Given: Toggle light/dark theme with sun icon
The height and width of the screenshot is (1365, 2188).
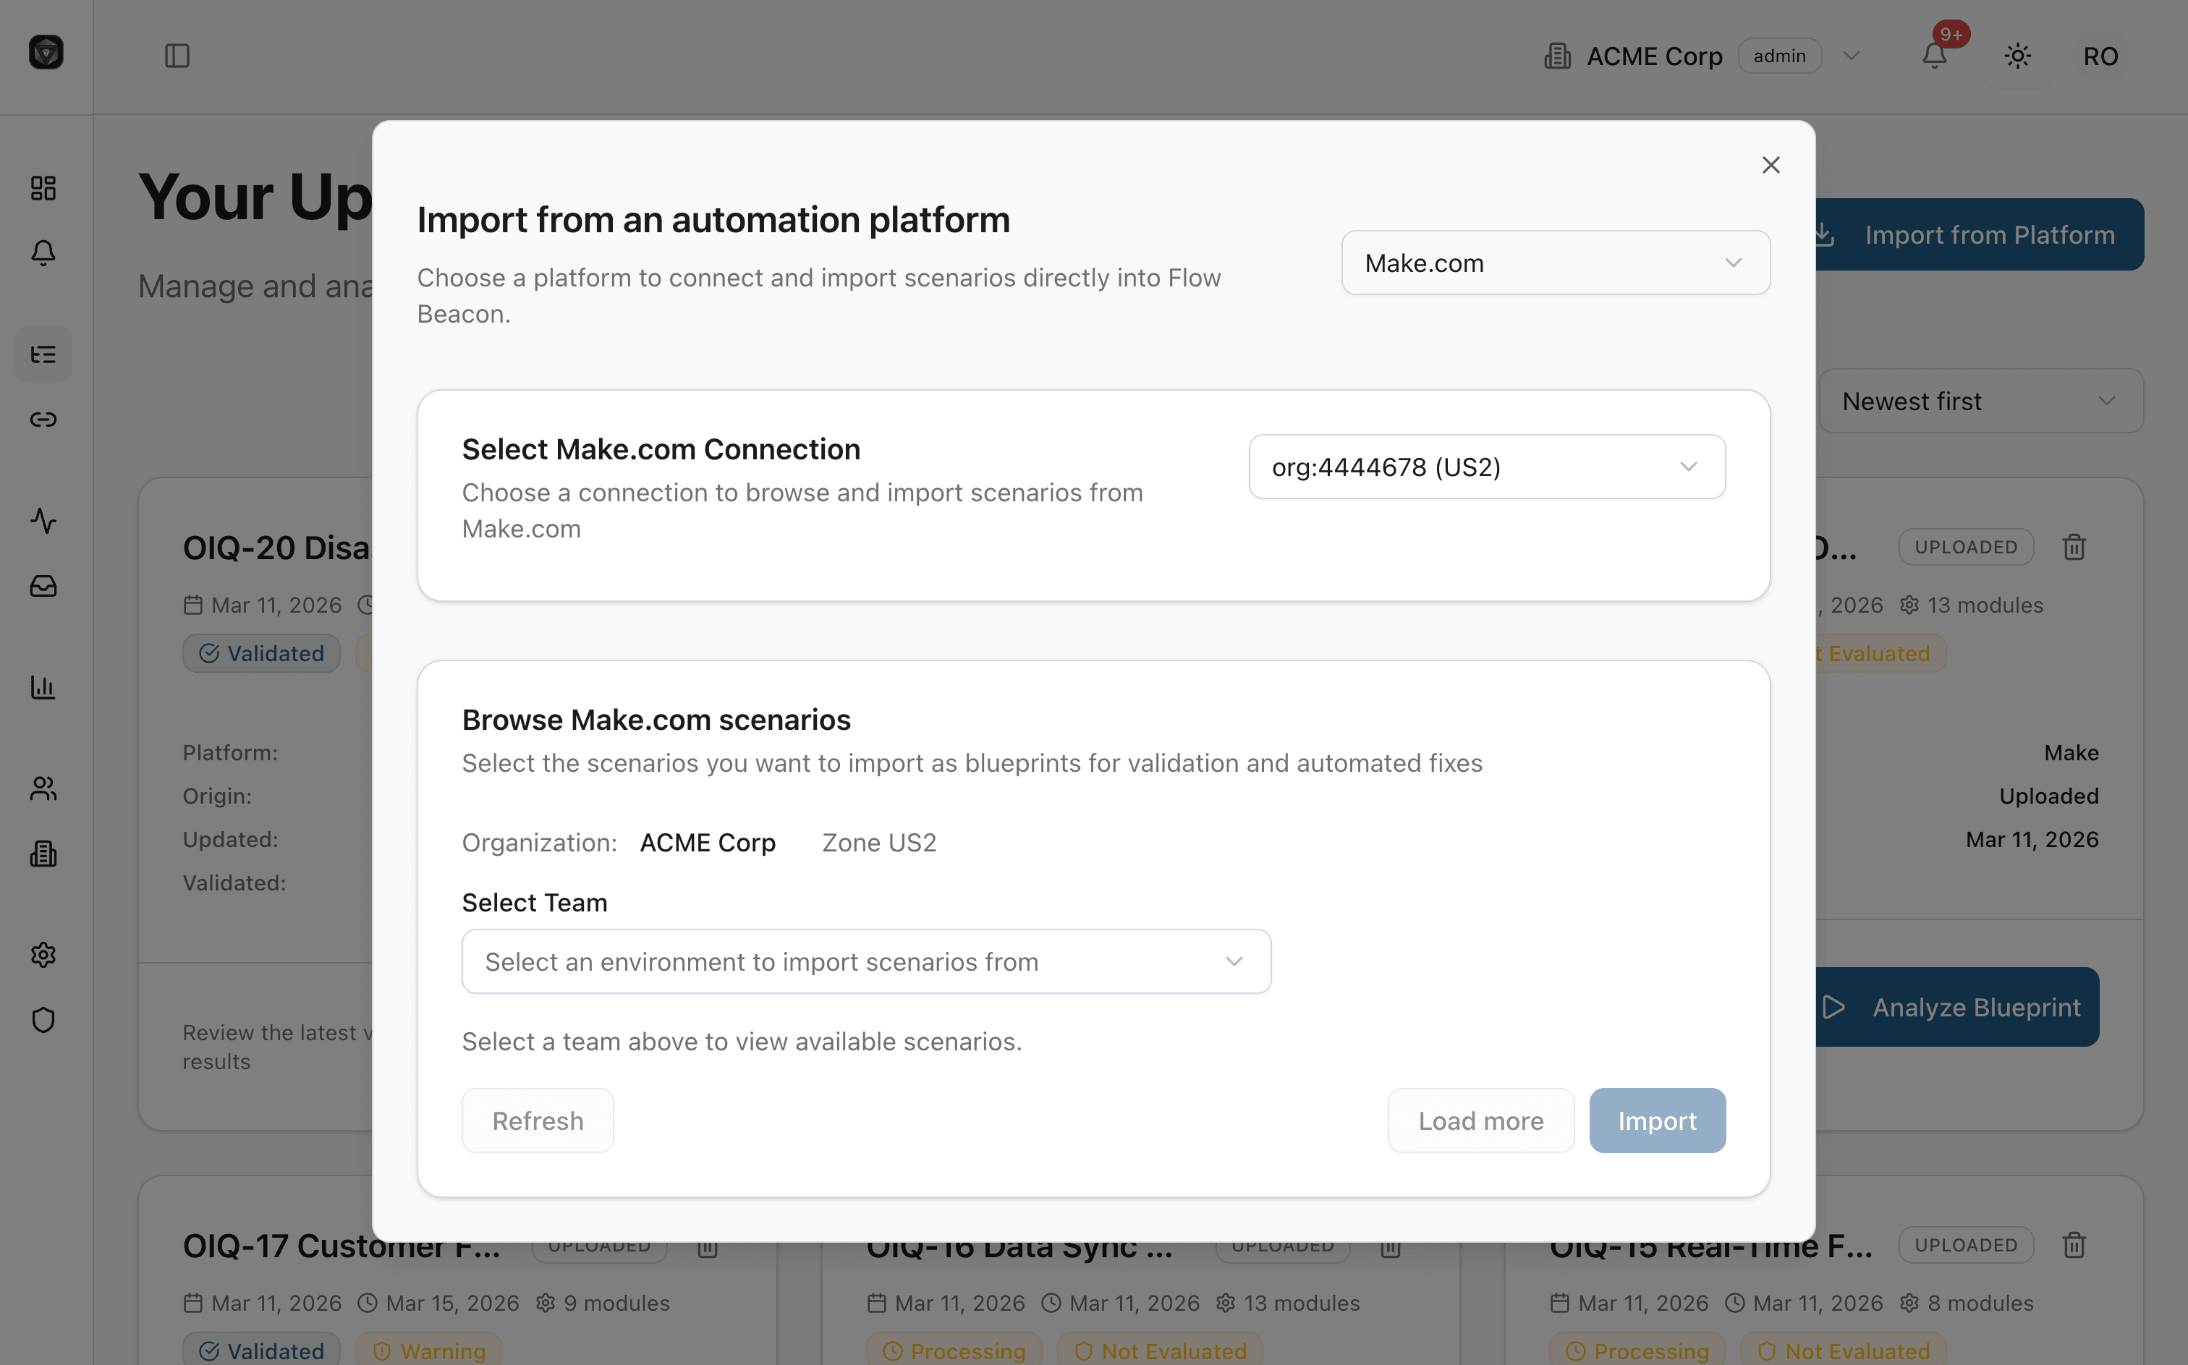Looking at the screenshot, I should [x=2017, y=55].
